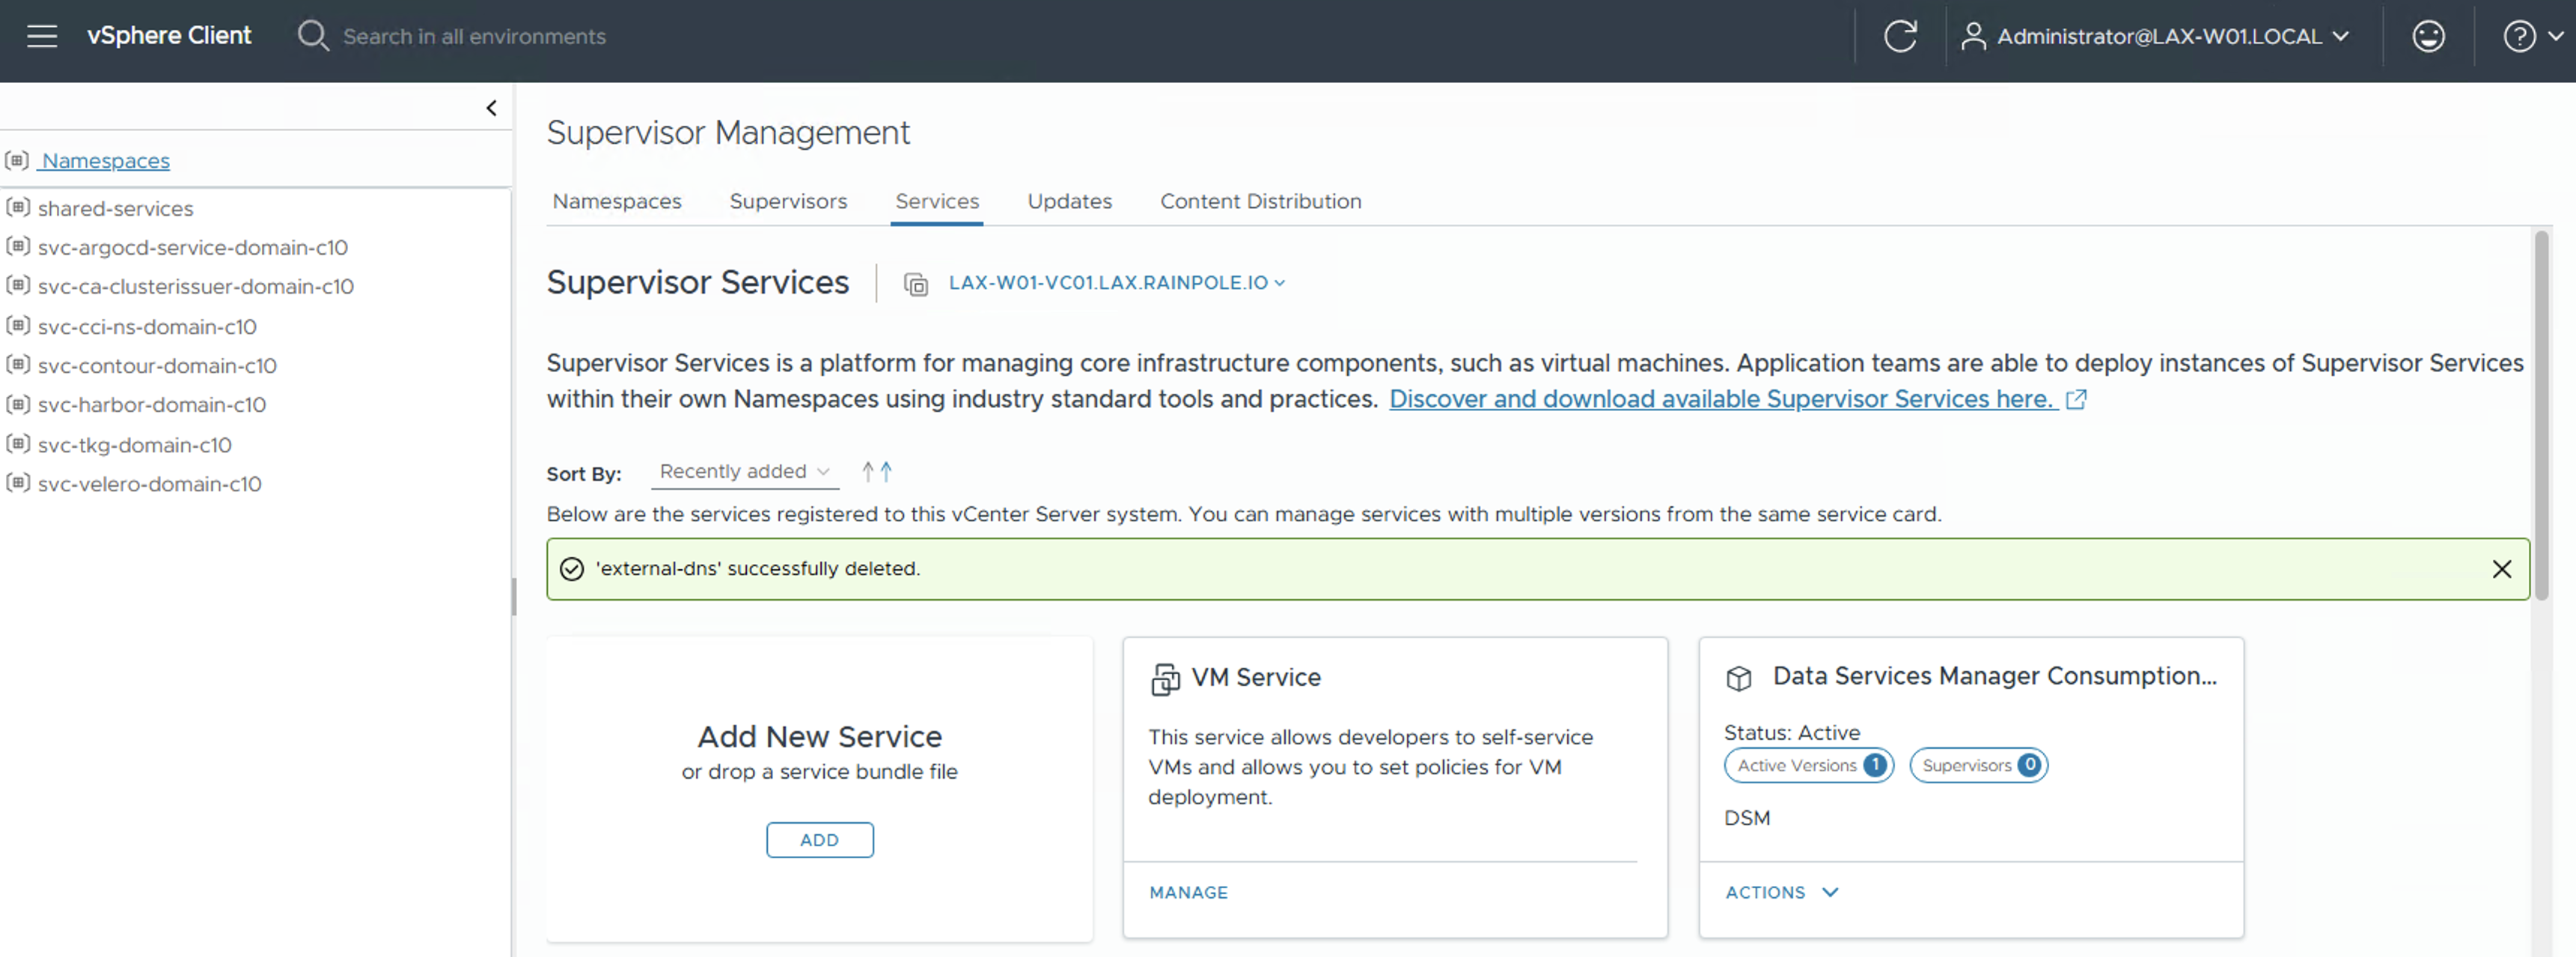Collapse the left navigation panel
The height and width of the screenshot is (957, 2576).
pos(491,108)
